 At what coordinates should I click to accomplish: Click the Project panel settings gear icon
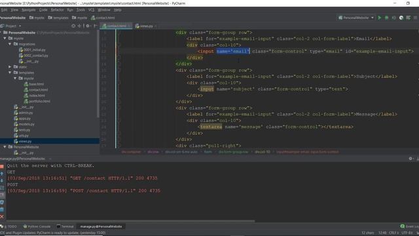coord(88,26)
